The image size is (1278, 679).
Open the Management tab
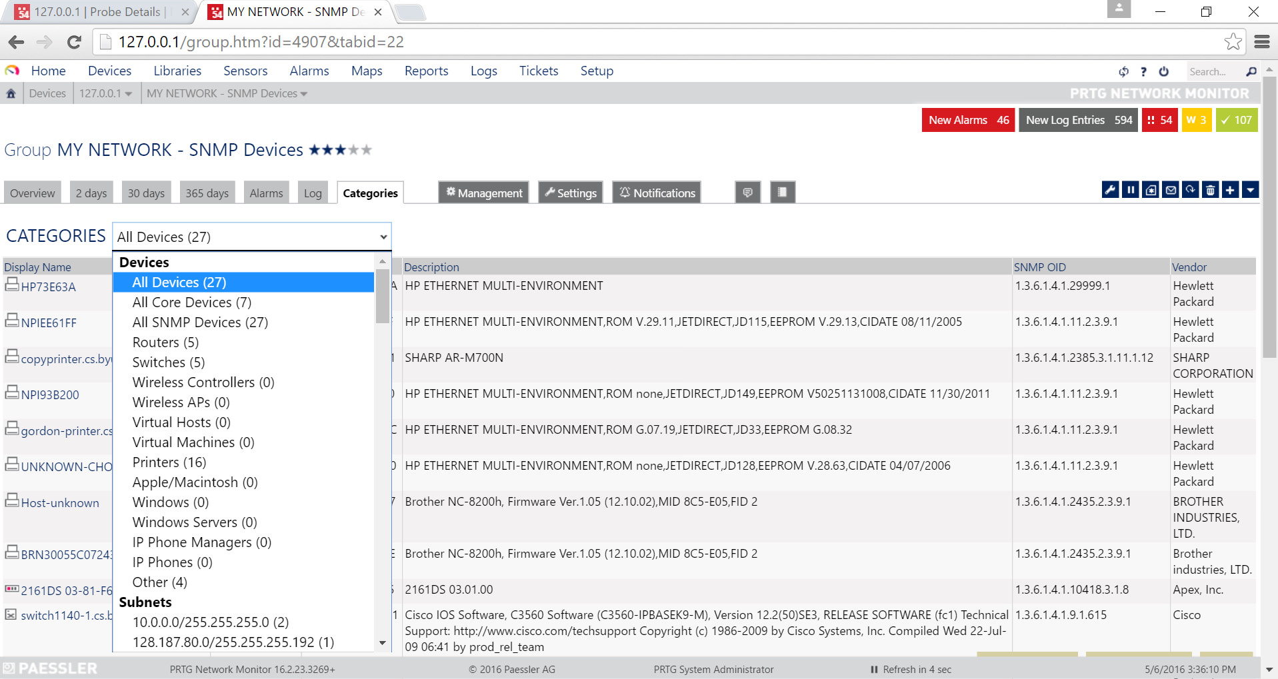[483, 193]
